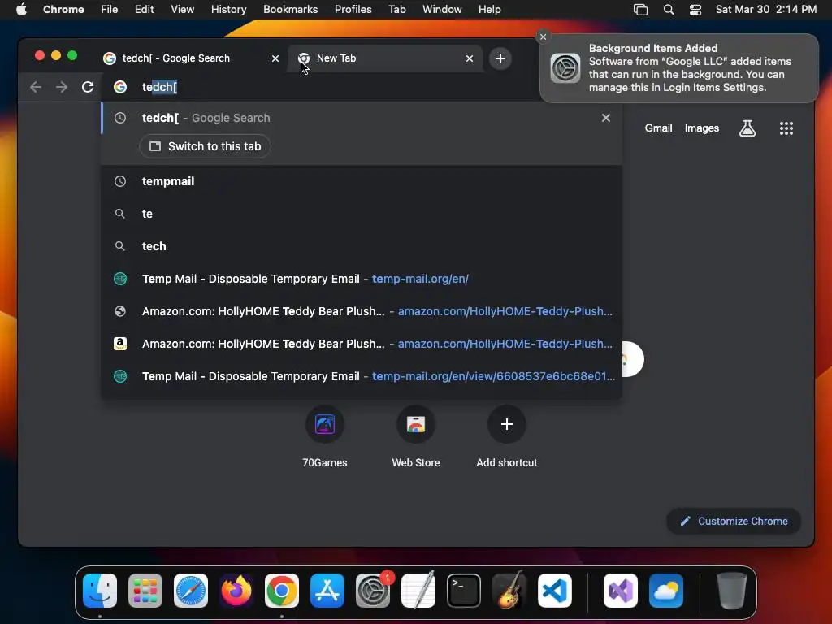Click into the address bar text 'tedch['
The height and width of the screenshot is (624, 832).
coord(159,87)
